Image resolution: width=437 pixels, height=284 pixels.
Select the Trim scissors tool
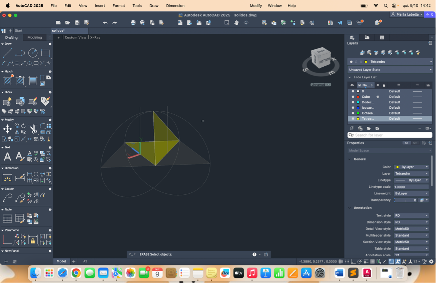[x=33, y=129]
